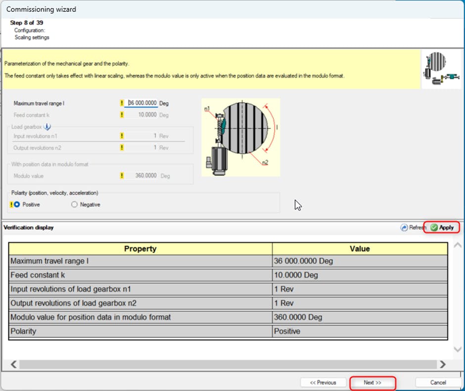Image resolution: width=465 pixels, height=391 pixels.
Task: Click the gear mechanism thumbnail in yellow header
Action: [x=441, y=69]
